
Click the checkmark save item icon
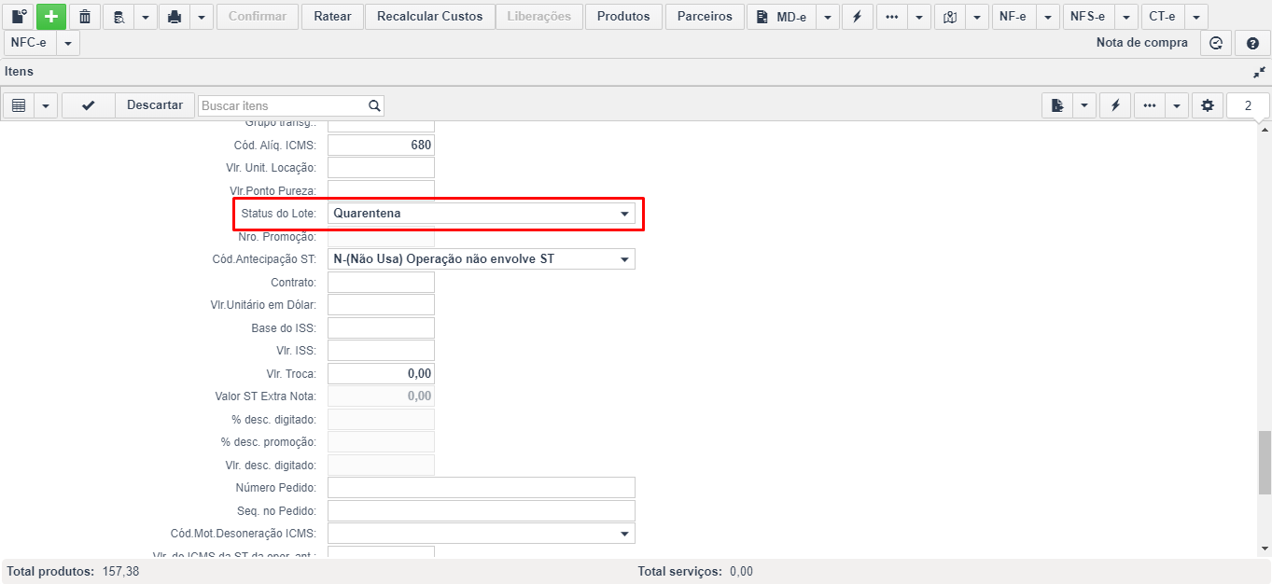tap(88, 105)
